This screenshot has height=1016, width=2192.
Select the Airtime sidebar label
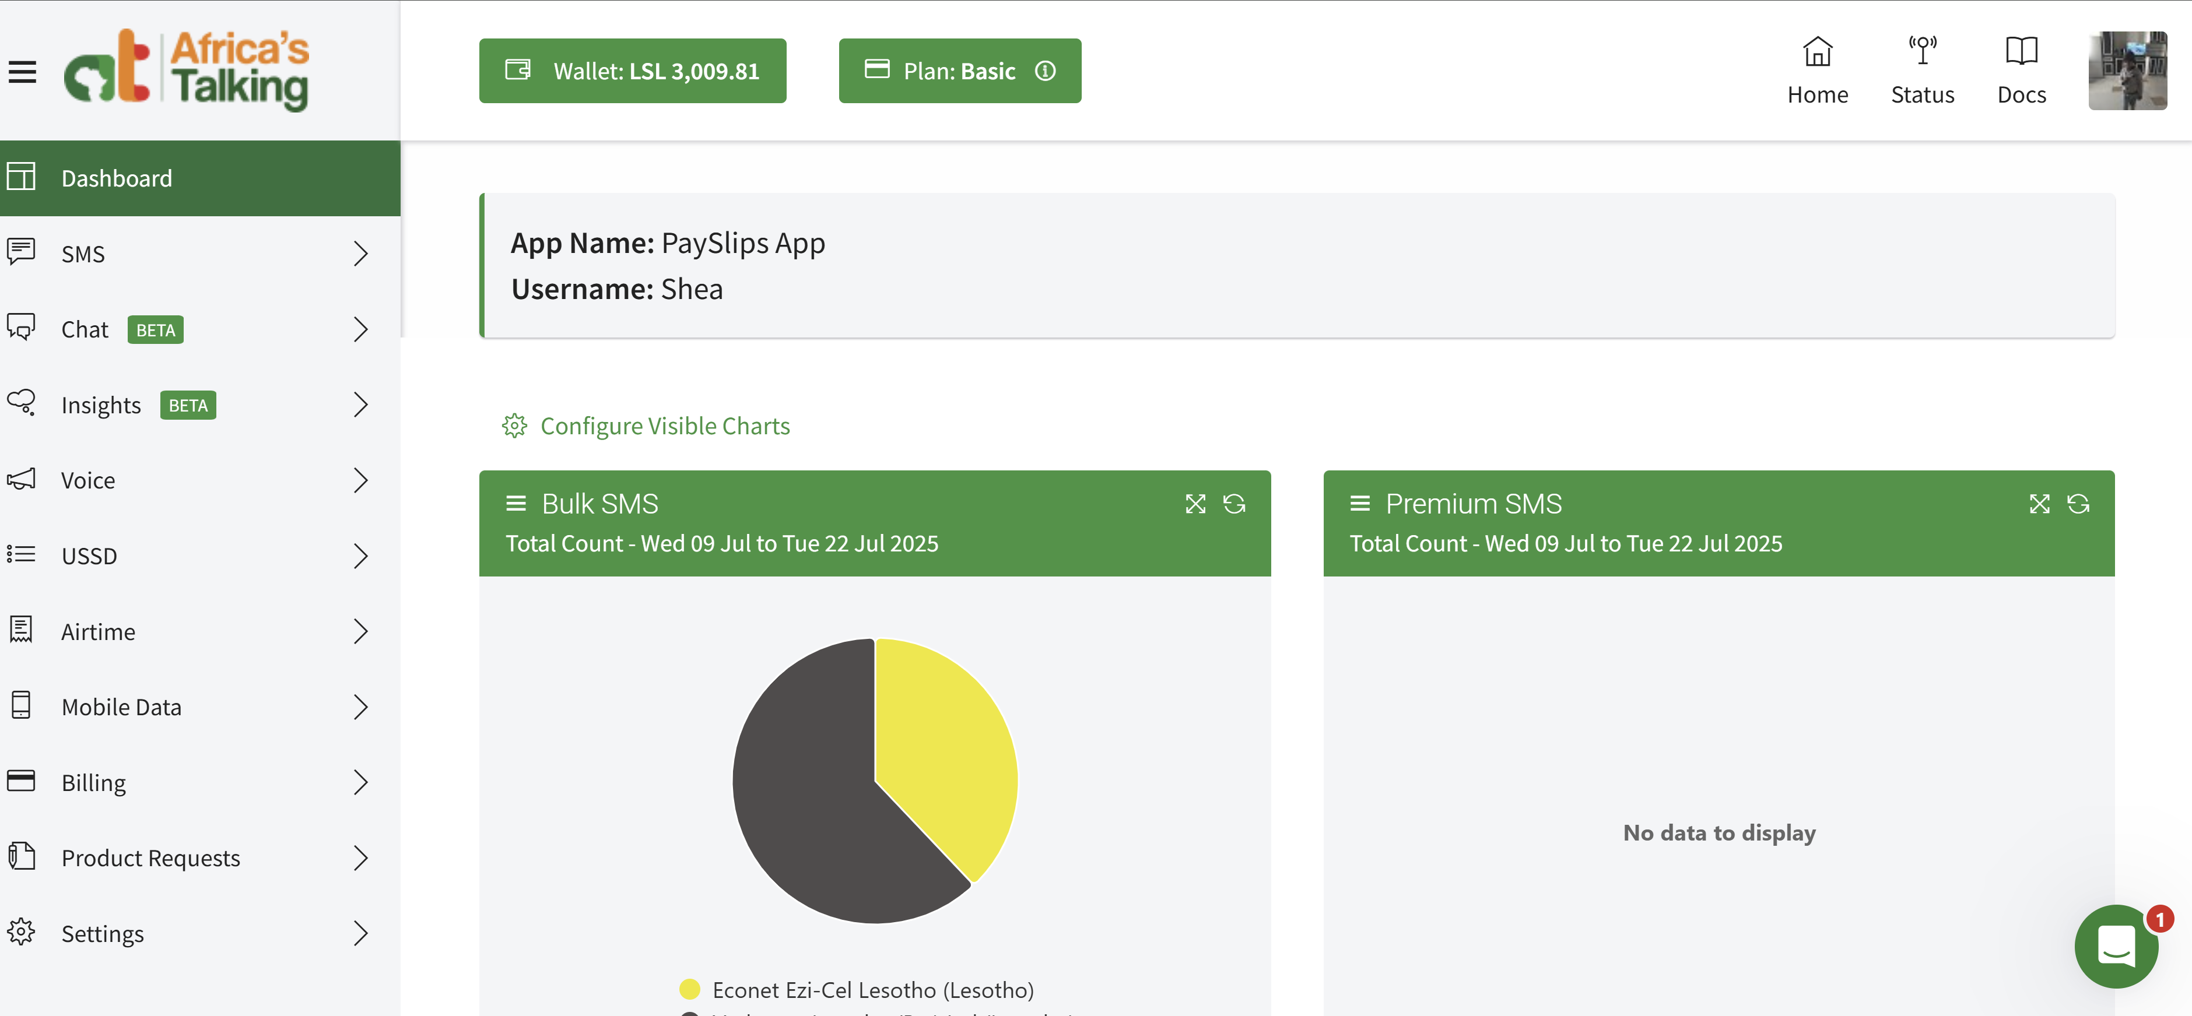(99, 631)
